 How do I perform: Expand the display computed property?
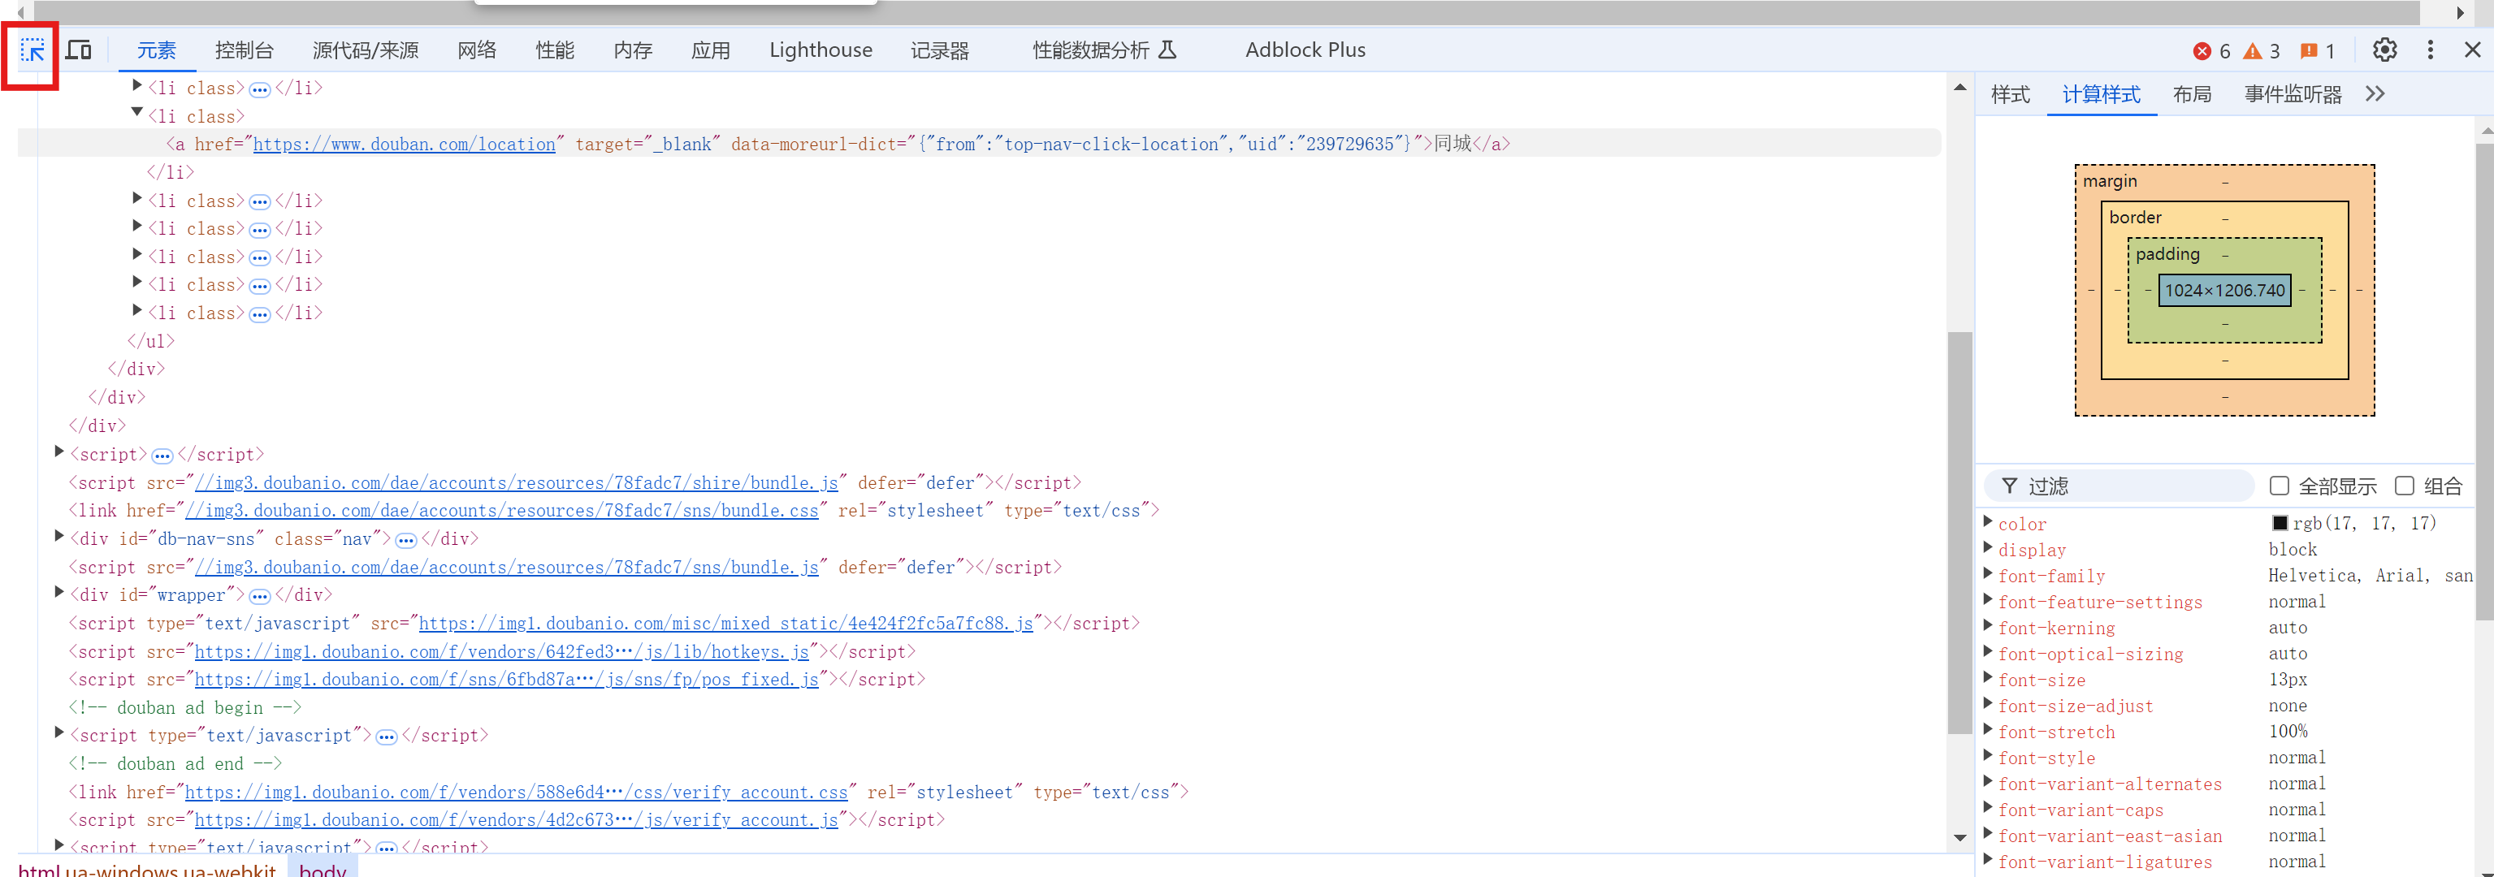(x=1988, y=548)
